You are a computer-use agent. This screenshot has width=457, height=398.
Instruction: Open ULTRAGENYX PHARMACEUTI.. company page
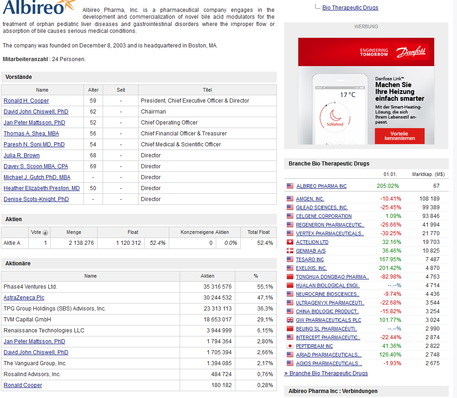330,303
